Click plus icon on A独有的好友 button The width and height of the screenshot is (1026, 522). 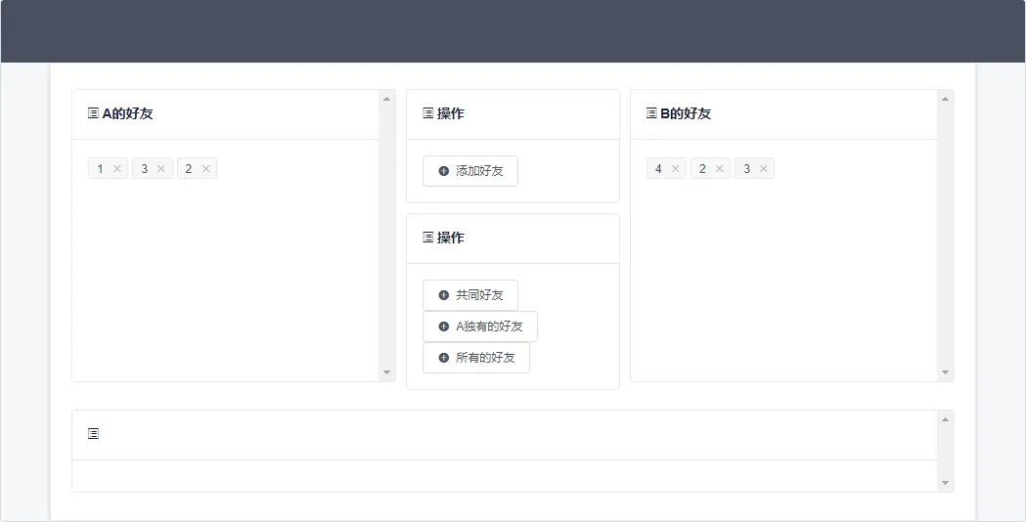click(x=444, y=326)
